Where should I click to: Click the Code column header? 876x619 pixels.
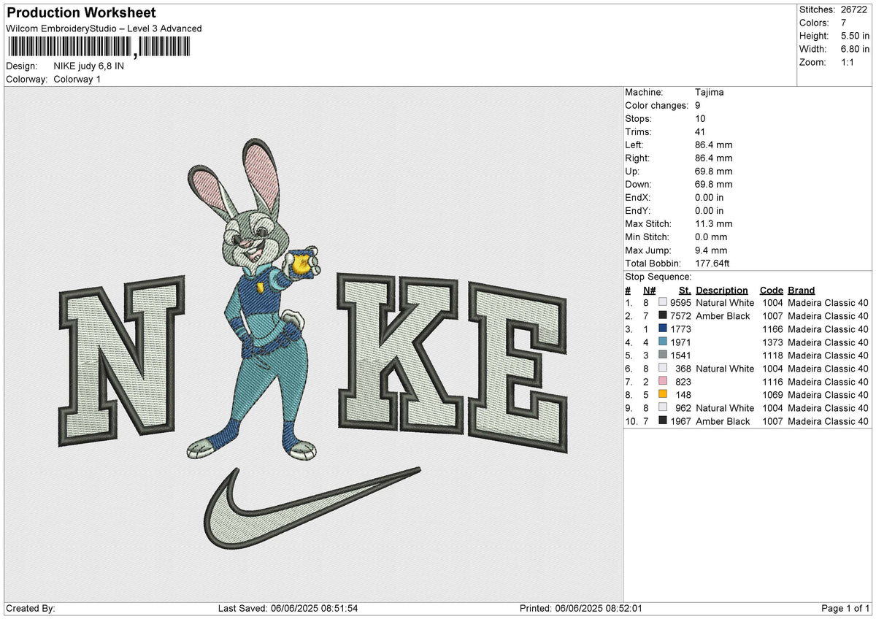pos(771,291)
